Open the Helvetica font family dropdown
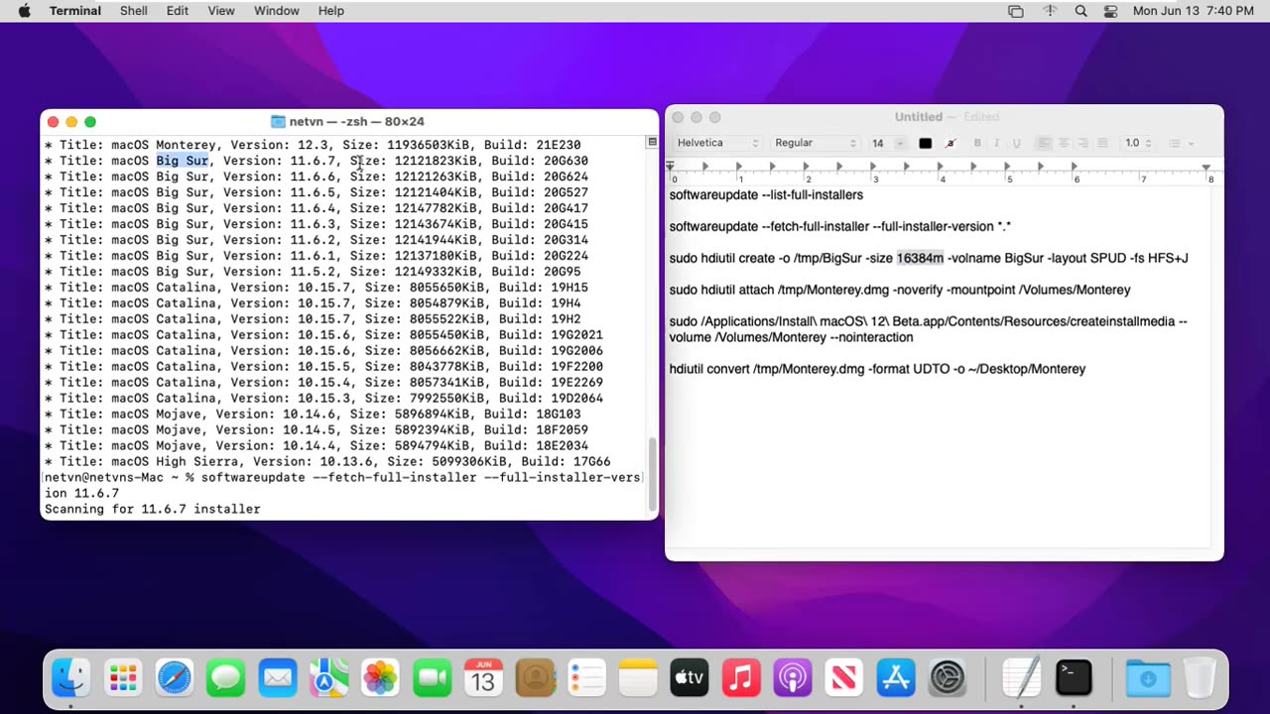This screenshot has width=1270, height=714. pyautogui.click(x=717, y=143)
